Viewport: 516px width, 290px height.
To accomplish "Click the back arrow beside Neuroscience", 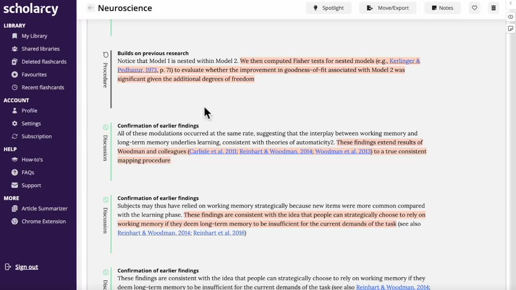I will (90, 8).
